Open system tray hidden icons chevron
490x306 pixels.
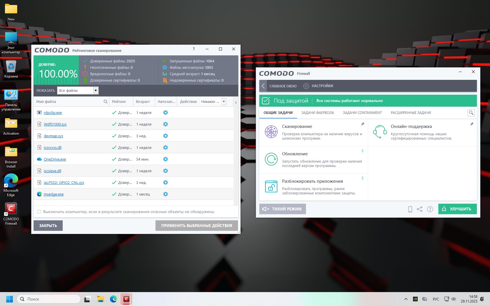406,299
